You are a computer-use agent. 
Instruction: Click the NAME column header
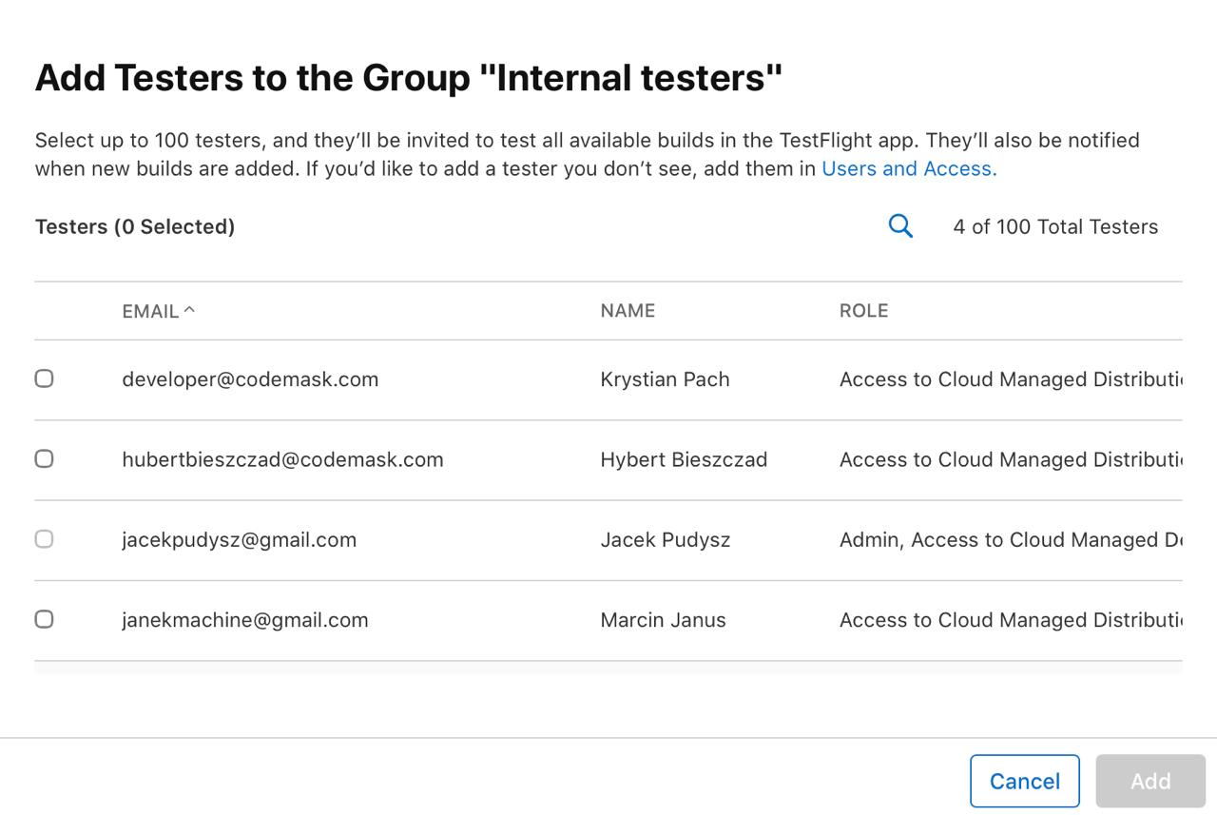click(x=628, y=311)
